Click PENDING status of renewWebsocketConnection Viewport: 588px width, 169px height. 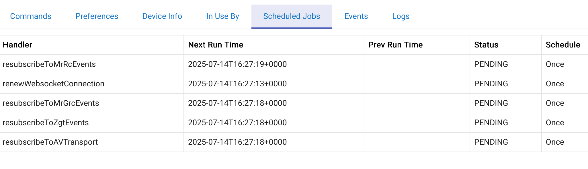coord(491,84)
